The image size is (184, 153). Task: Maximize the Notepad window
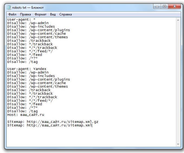click(164, 7)
